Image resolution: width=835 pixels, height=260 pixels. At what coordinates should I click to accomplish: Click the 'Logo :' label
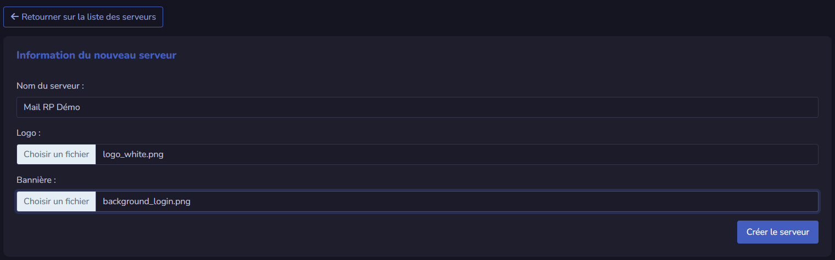29,133
